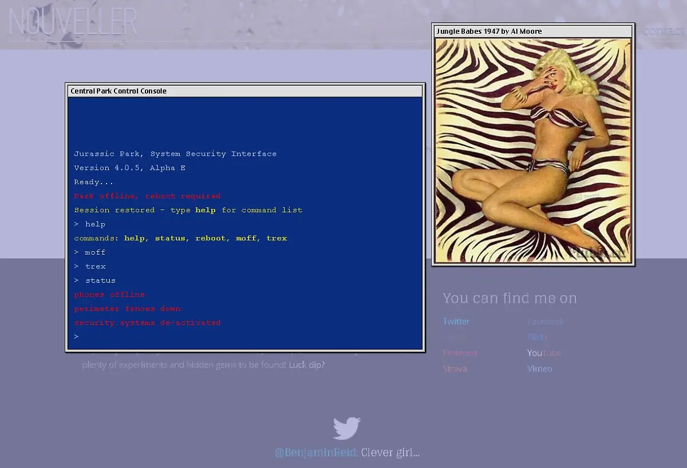Click the Twitter bird icon
Viewport: 687px width, 468px height.
click(x=346, y=429)
